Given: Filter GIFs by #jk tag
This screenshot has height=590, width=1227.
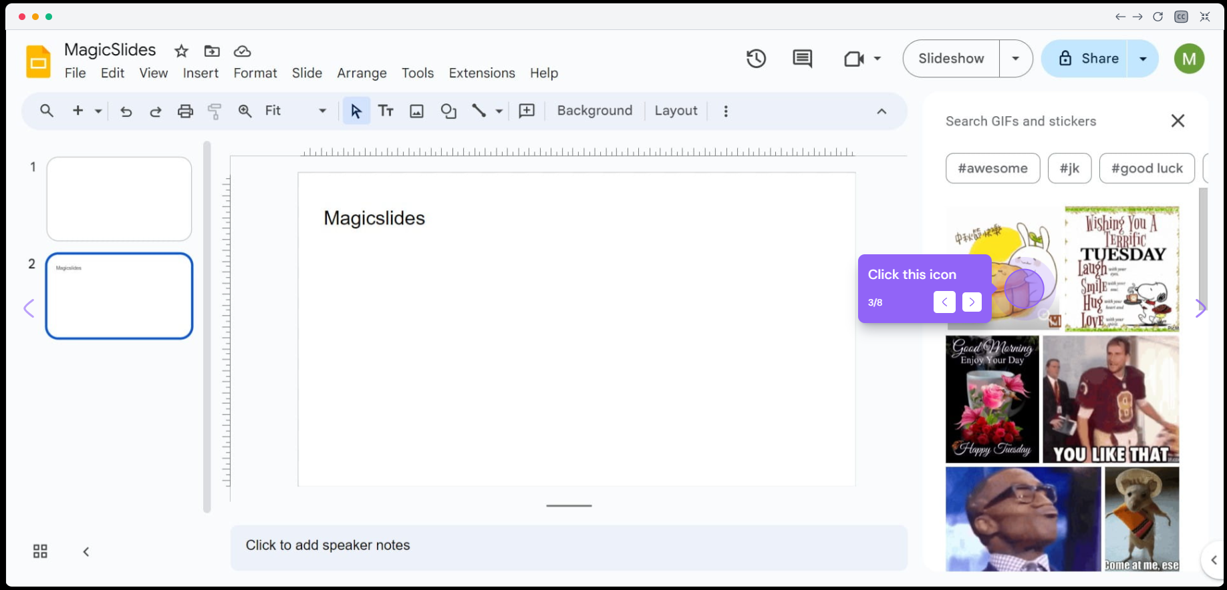Looking at the screenshot, I should (1070, 168).
